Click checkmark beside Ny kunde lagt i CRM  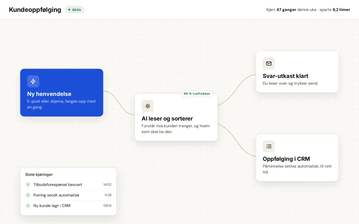coord(28,205)
